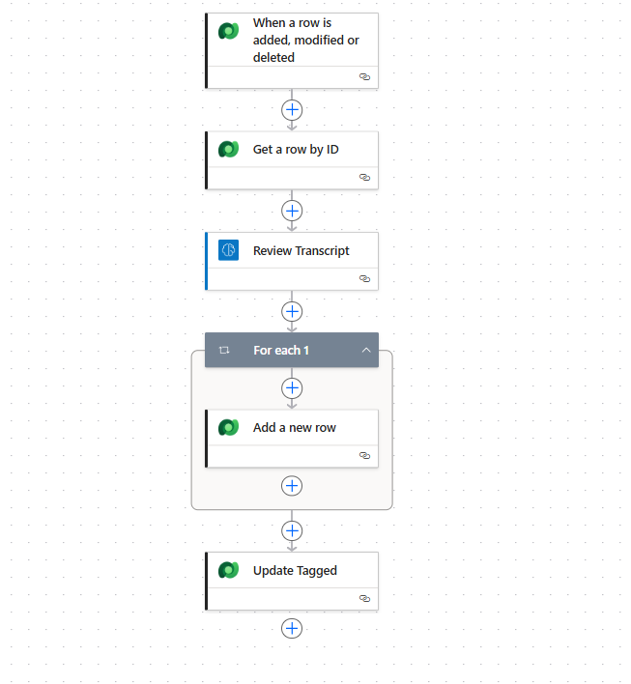Add action below Add a new row in loop
The image size is (631, 684).
point(292,486)
